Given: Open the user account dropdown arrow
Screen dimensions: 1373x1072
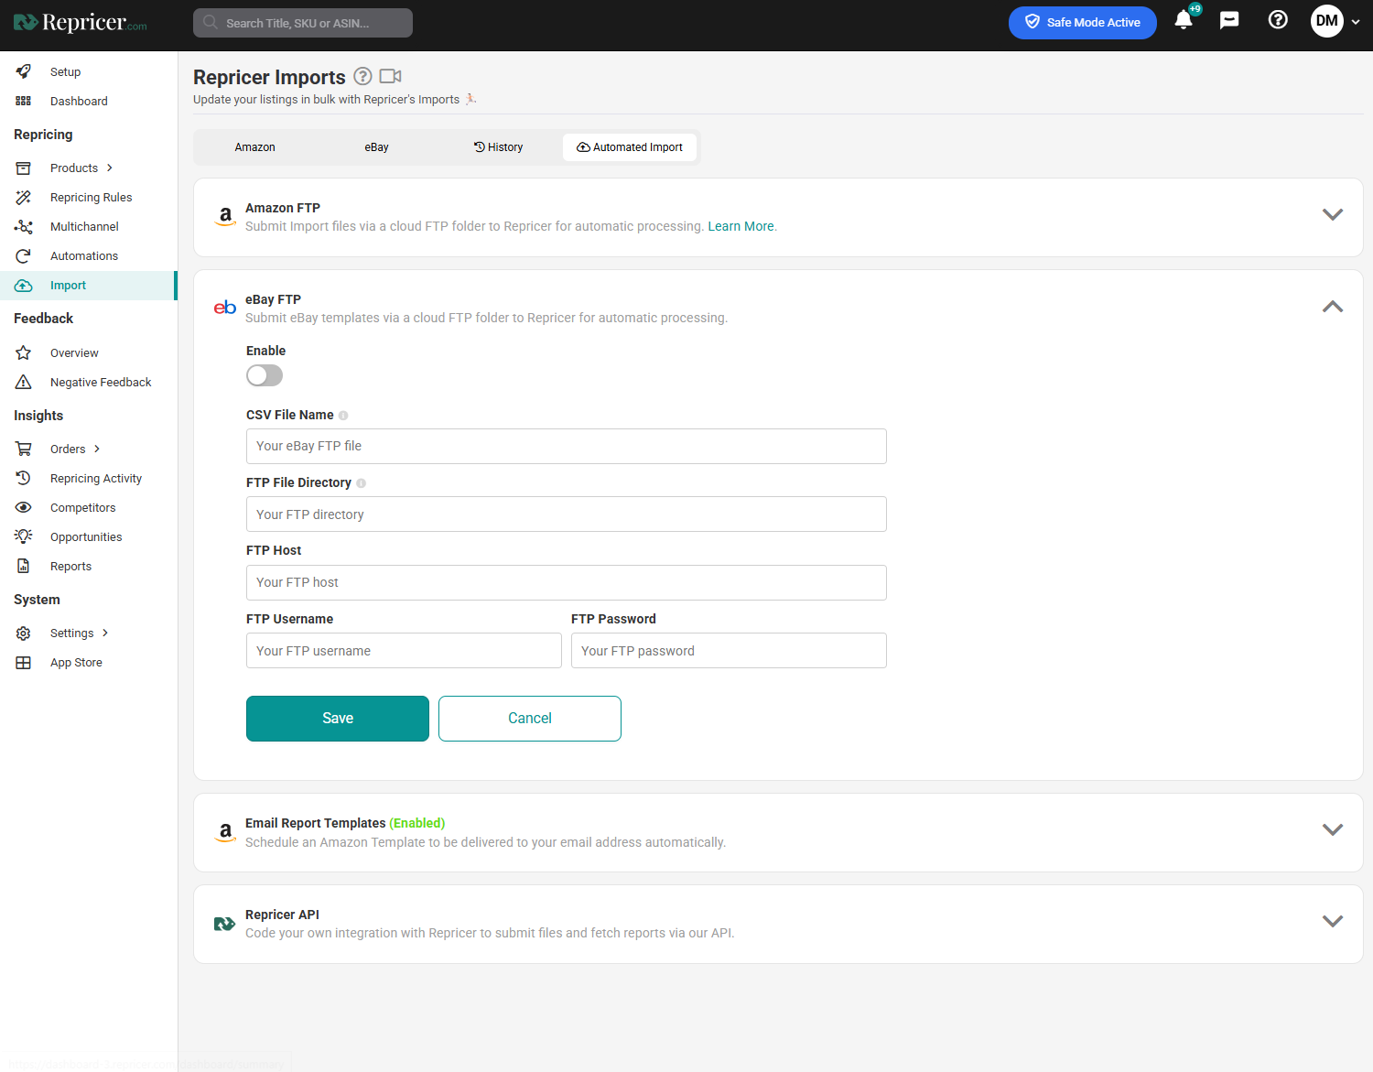Looking at the screenshot, I should click(1356, 22).
